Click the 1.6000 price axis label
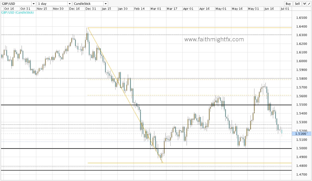 (x=302, y=61)
